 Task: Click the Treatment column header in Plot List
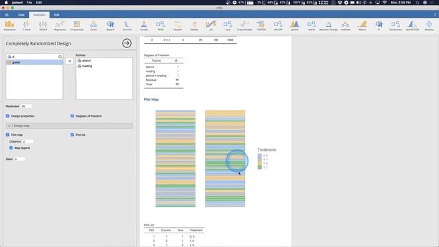click(x=196, y=231)
